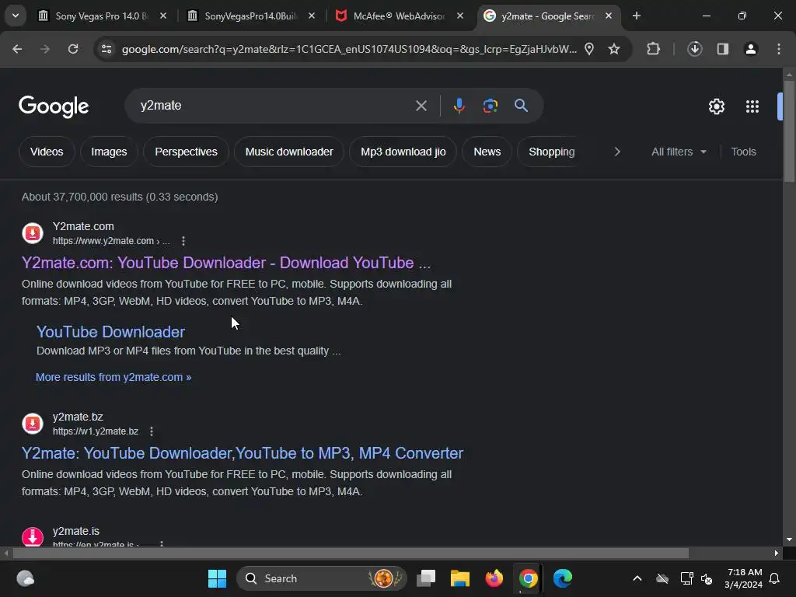Clear the y2mate search query

point(421,106)
